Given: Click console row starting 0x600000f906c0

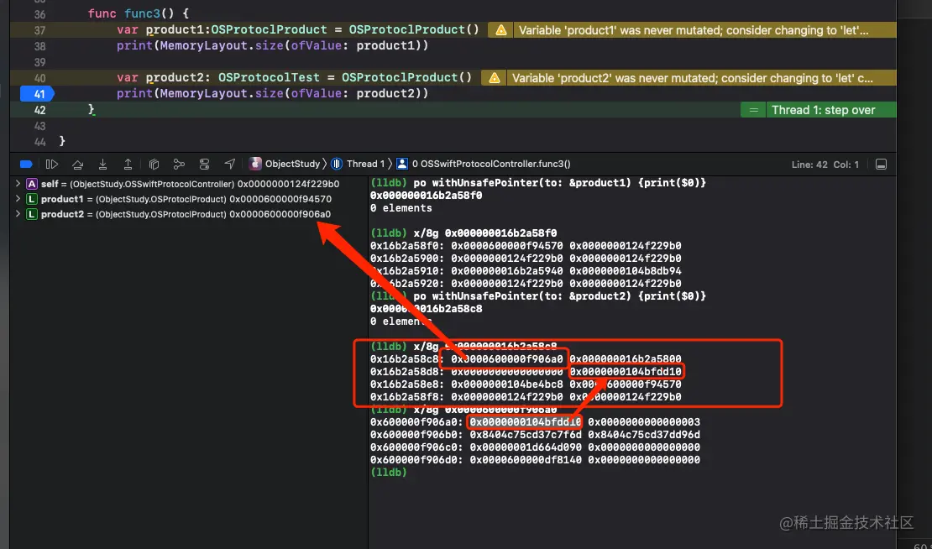Looking at the screenshot, I should (535, 447).
